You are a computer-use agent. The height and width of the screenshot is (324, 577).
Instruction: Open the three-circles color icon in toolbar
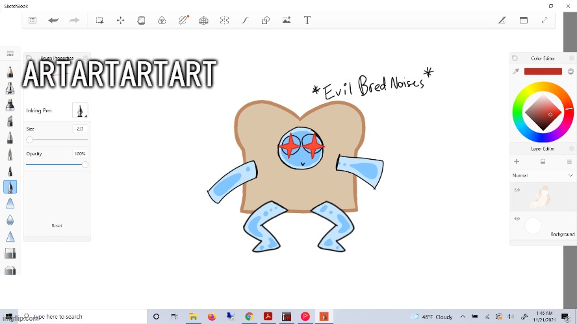click(162, 20)
